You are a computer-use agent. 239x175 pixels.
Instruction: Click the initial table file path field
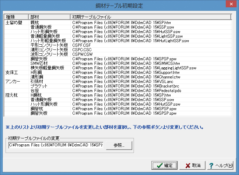pyautogui.click(x=56, y=145)
